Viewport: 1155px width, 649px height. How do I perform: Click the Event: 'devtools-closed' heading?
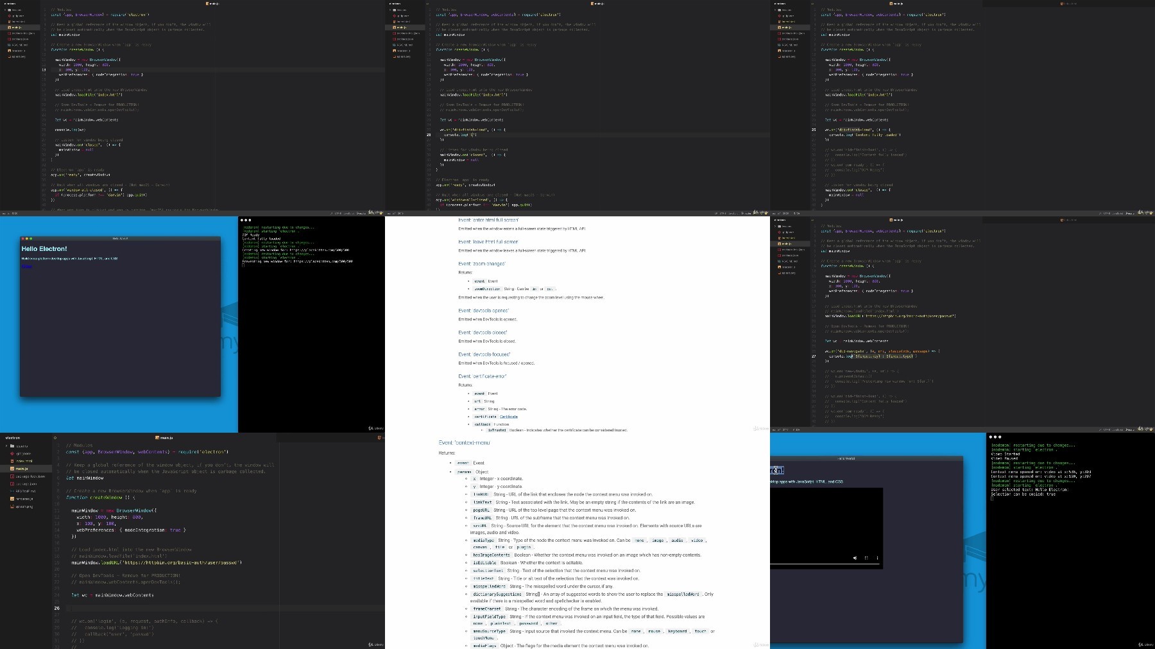tap(483, 333)
